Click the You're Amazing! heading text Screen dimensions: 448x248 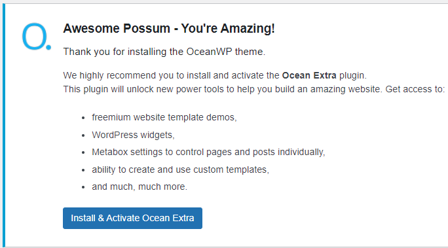pyautogui.click(x=228, y=28)
